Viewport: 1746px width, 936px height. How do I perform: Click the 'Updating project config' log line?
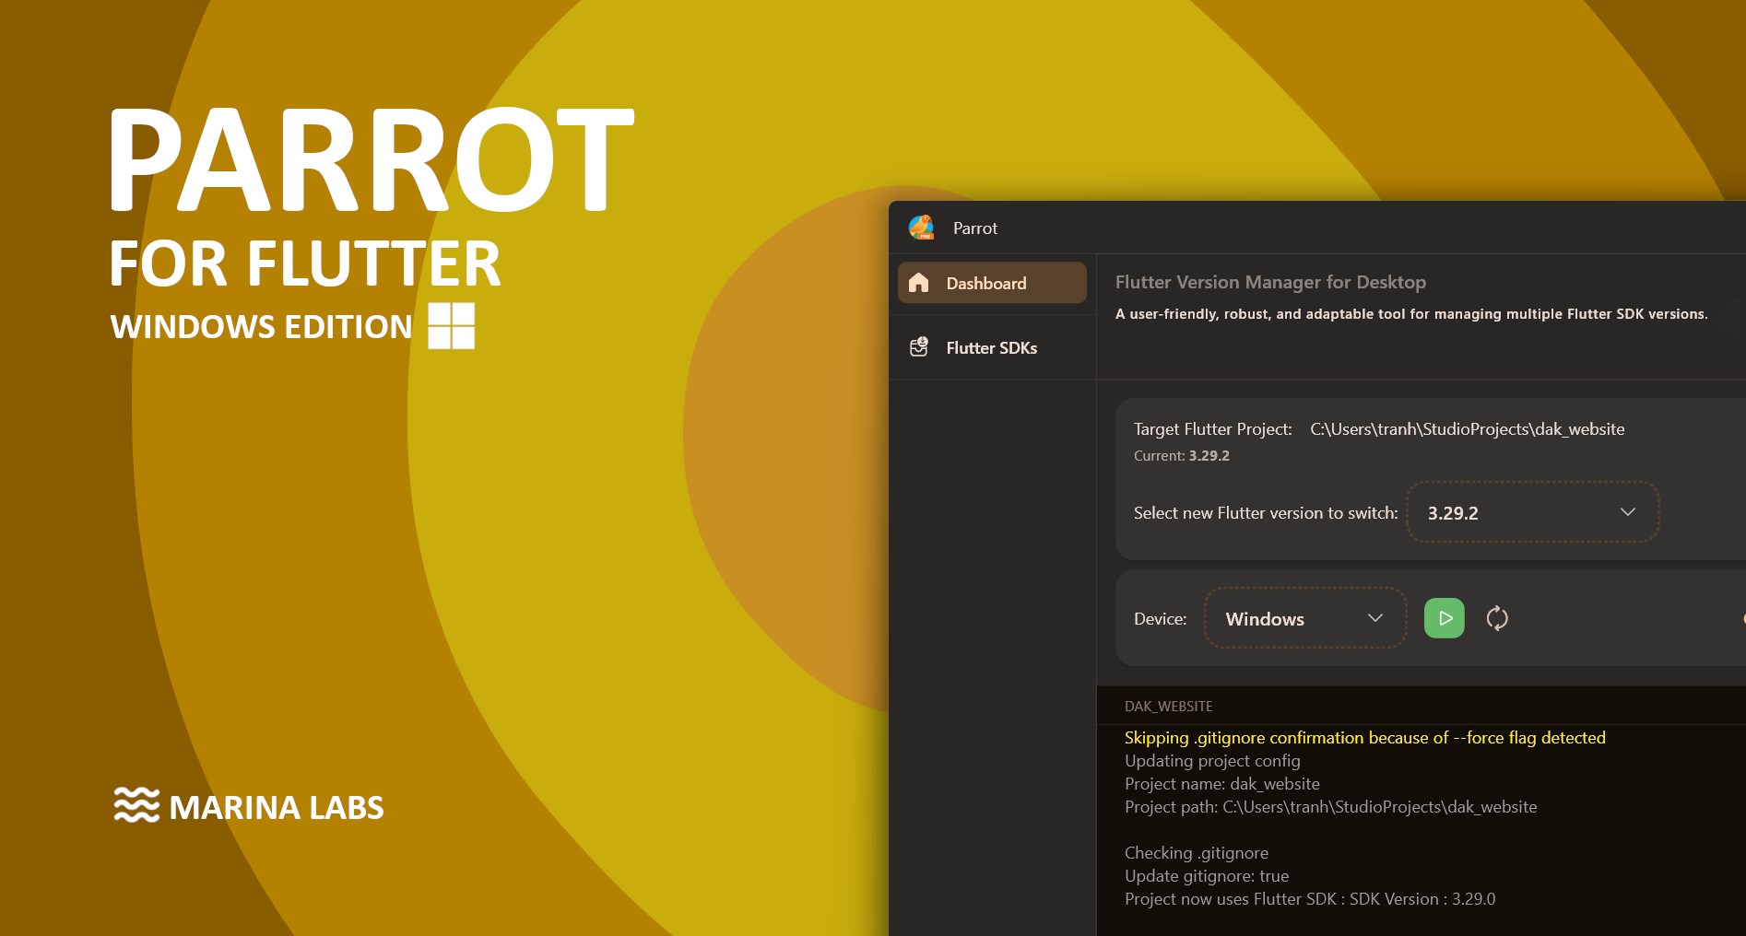tap(1212, 761)
